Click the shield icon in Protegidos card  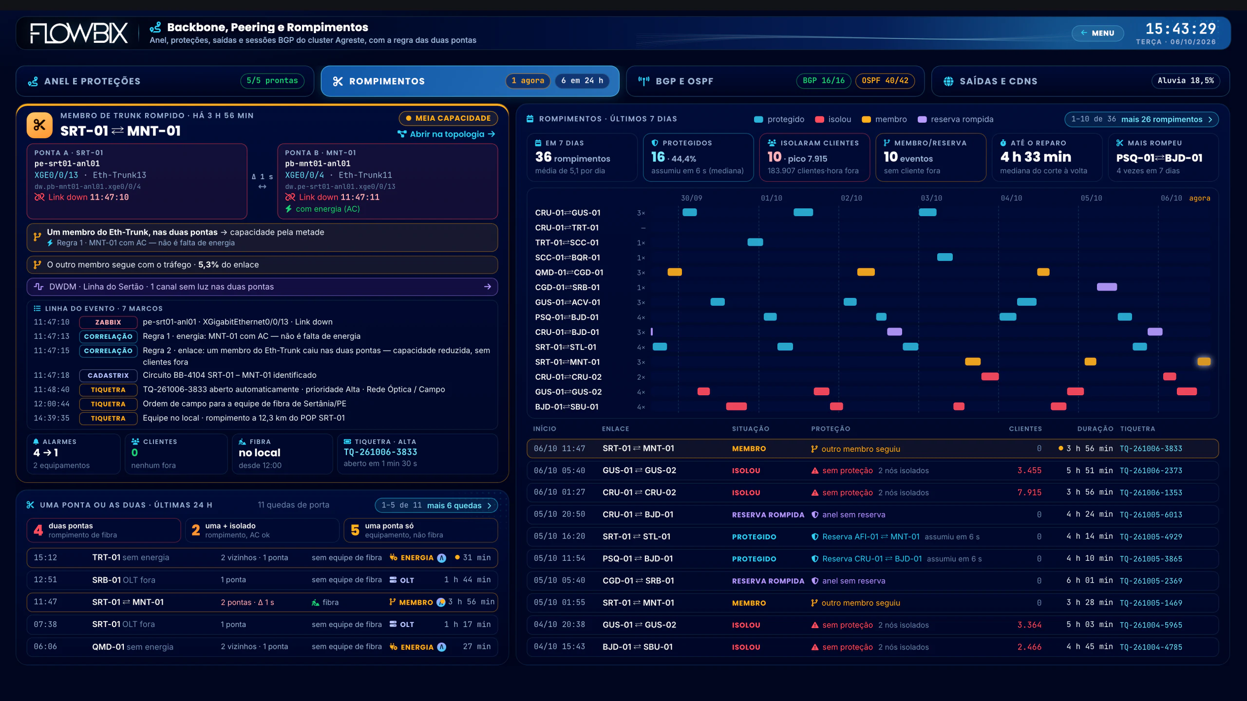[655, 143]
